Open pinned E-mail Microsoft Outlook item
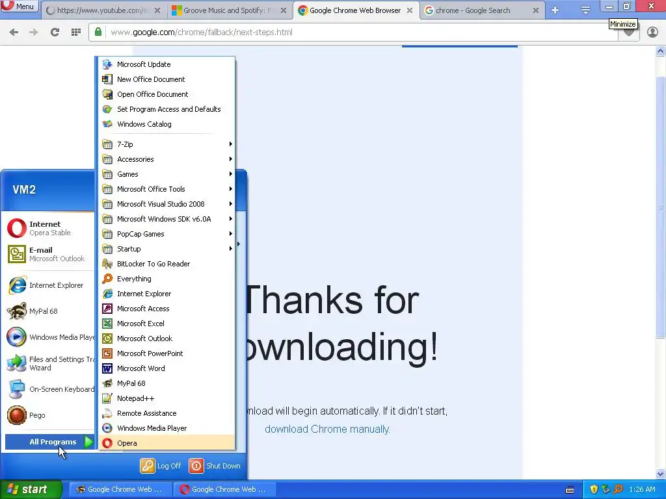666x499 pixels. [x=49, y=254]
